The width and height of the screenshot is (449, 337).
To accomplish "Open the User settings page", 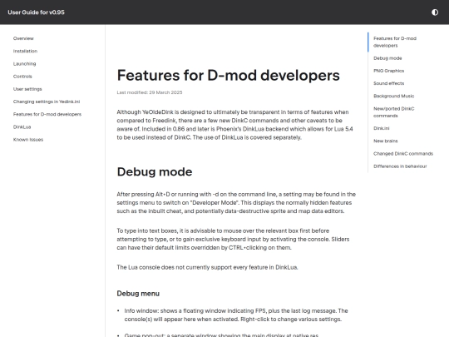I will (27, 89).
